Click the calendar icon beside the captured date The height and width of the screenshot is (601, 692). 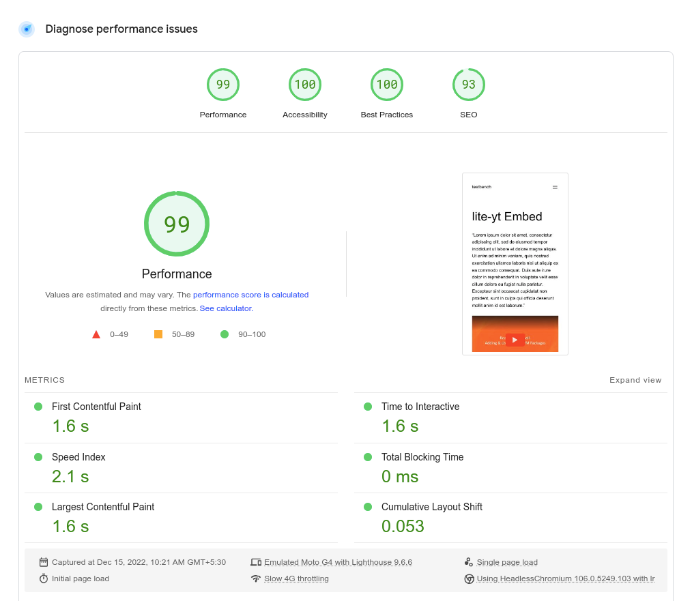(x=44, y=562)
